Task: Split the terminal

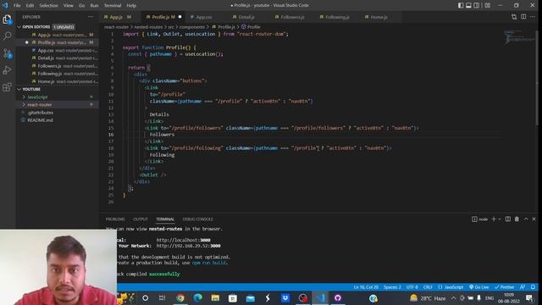Action: click(x=508, y=219)
